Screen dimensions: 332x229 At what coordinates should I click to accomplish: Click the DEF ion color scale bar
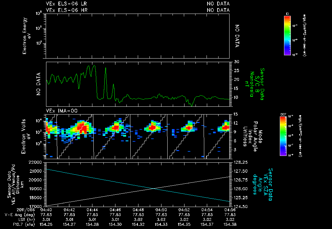tap(283, 136)
